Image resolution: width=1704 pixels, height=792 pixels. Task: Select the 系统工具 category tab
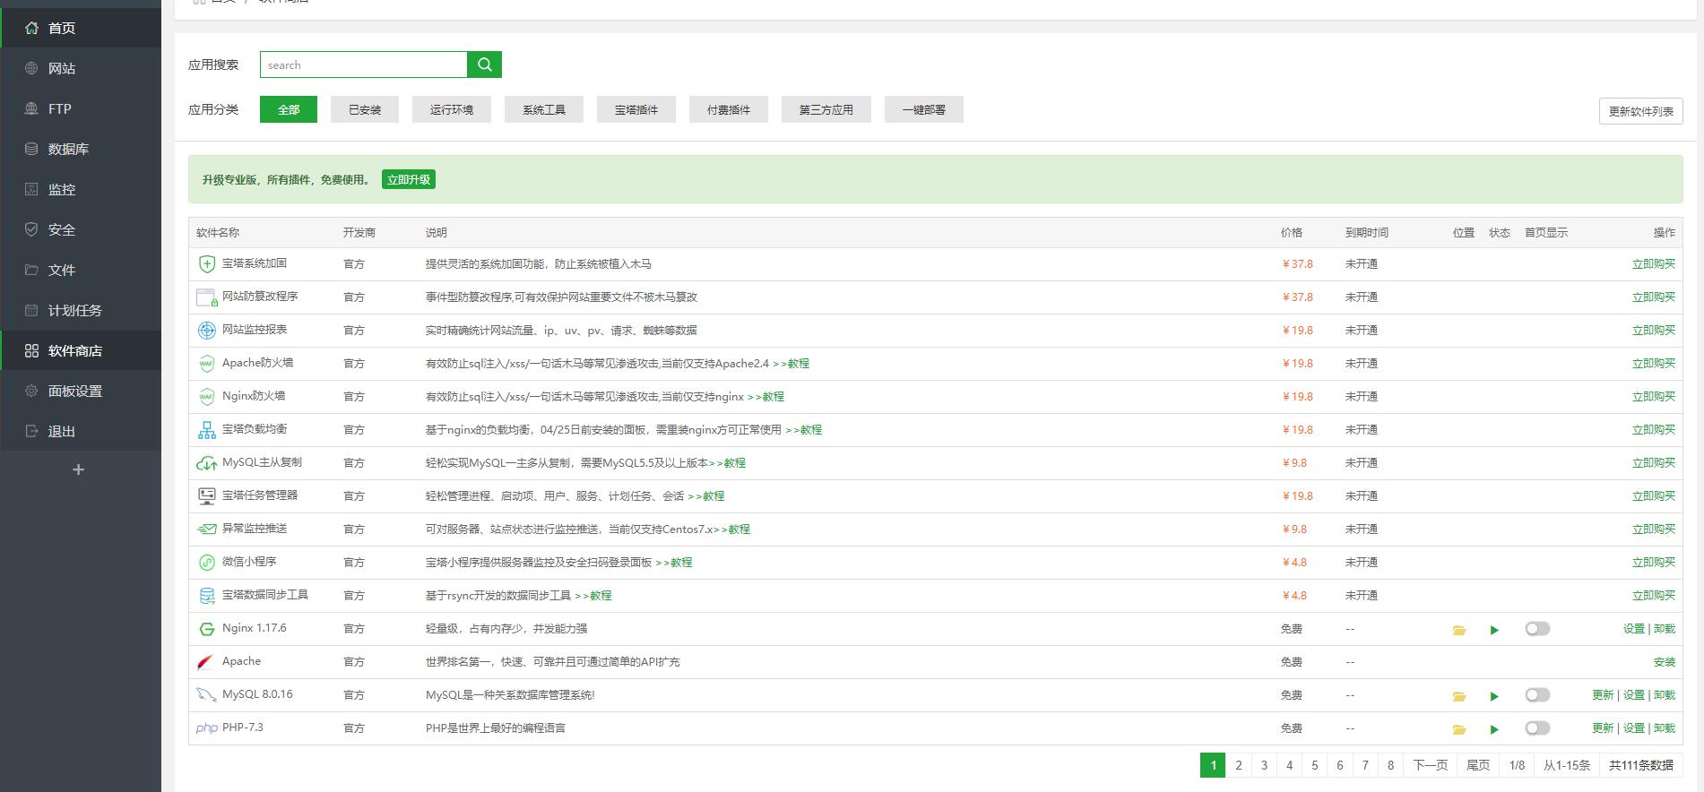click(x=544, y=109)
